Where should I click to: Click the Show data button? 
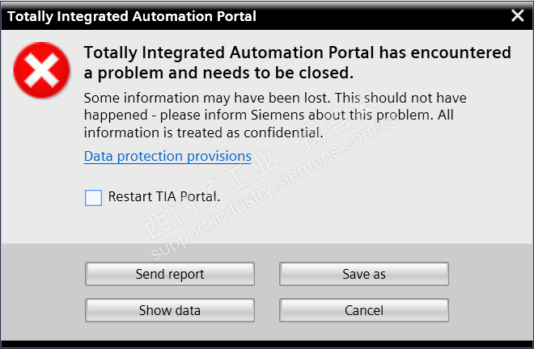coord(170,310)
